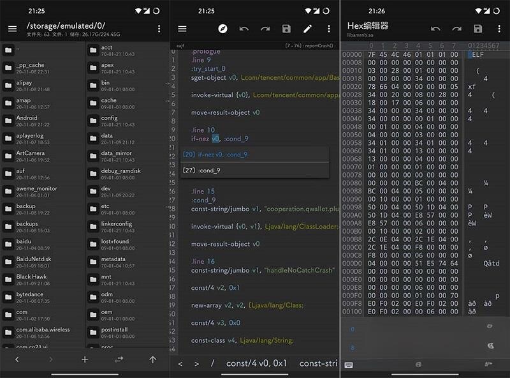Tap the highlighted v0 in the if-nez line
The height and width of the screenshot is (378, 510).
point(215,139)
